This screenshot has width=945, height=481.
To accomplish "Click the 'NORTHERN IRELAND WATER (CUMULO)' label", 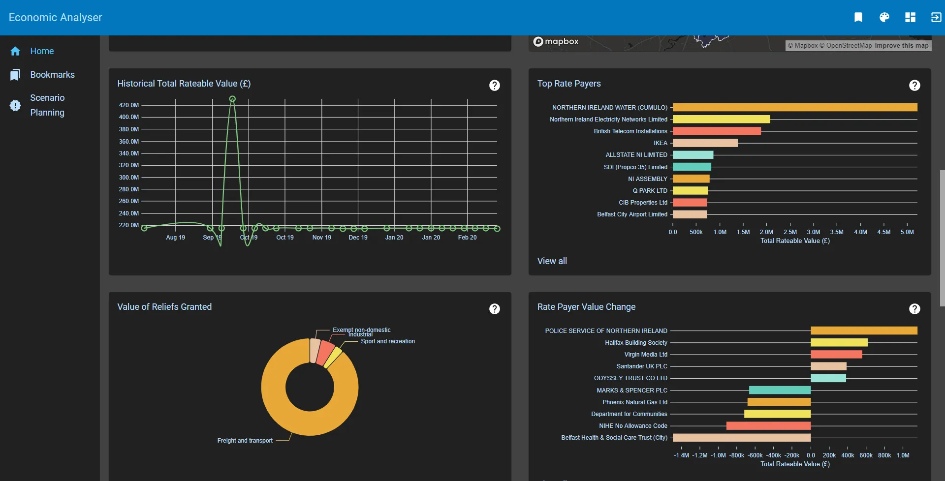I will coord(610,108).
